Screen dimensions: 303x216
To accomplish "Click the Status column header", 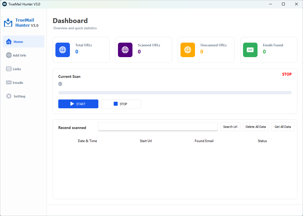I will coord(262,141).
